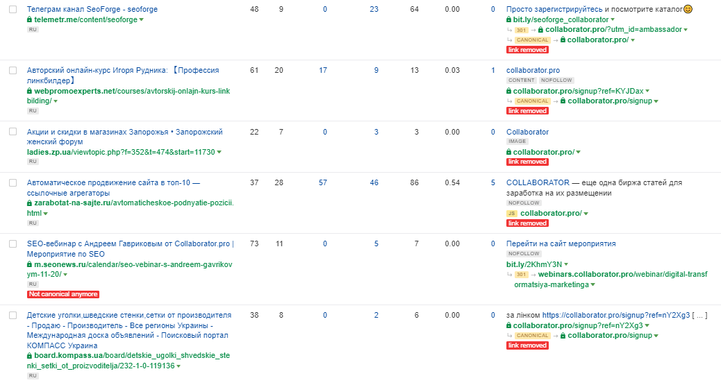Open the dropdown caret next to bit.ly/2KhmY3N
This screenshot has width=721, height=385.
click(567, 265)
